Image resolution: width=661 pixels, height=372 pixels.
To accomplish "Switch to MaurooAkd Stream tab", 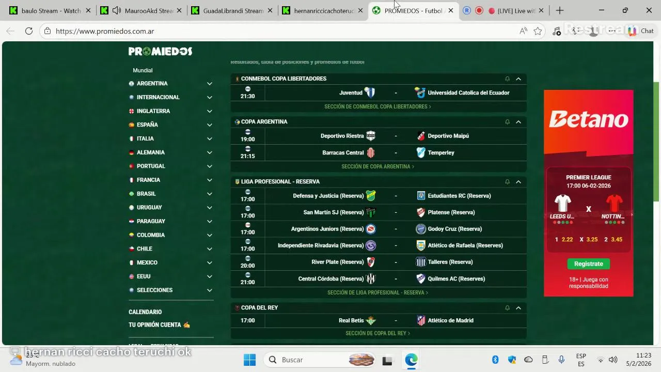I will (x=140, y=10).
